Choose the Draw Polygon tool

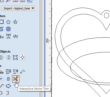(x=8, y=22)
